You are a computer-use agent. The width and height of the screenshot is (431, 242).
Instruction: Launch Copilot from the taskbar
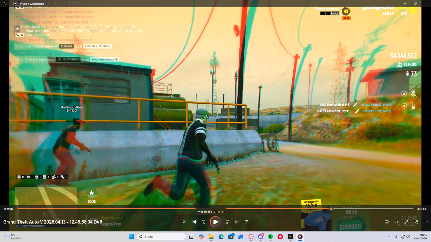[x=201, y=237]
